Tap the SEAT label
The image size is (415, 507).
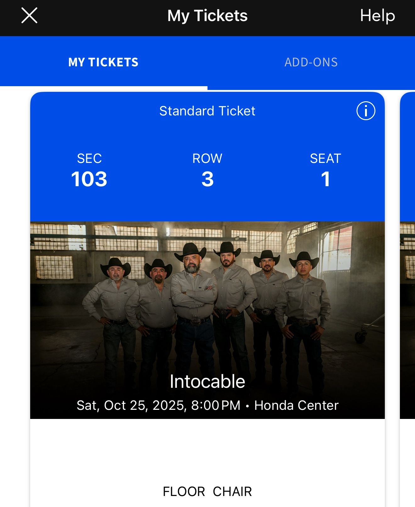tap(325, 159)
